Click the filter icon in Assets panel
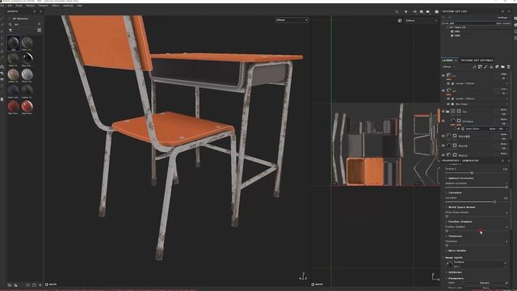The height and width of the screenshot is (291, 517). [x=11, y=31]
